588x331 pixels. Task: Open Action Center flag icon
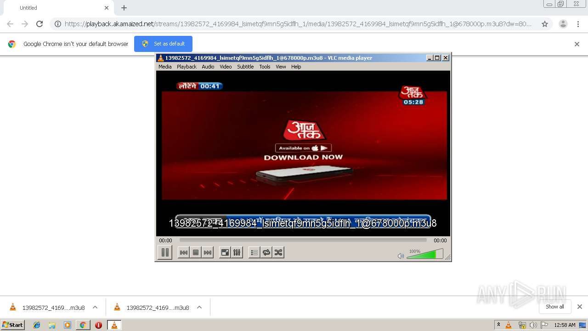click(x=543, y=325)
